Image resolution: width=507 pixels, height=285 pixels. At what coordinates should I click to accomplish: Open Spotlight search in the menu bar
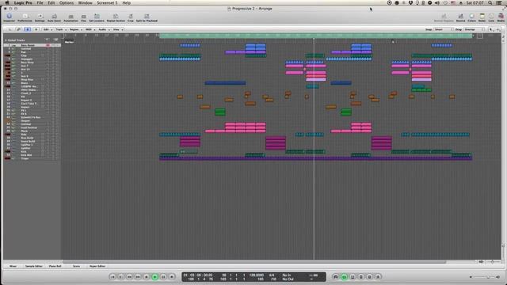point(490,3)
